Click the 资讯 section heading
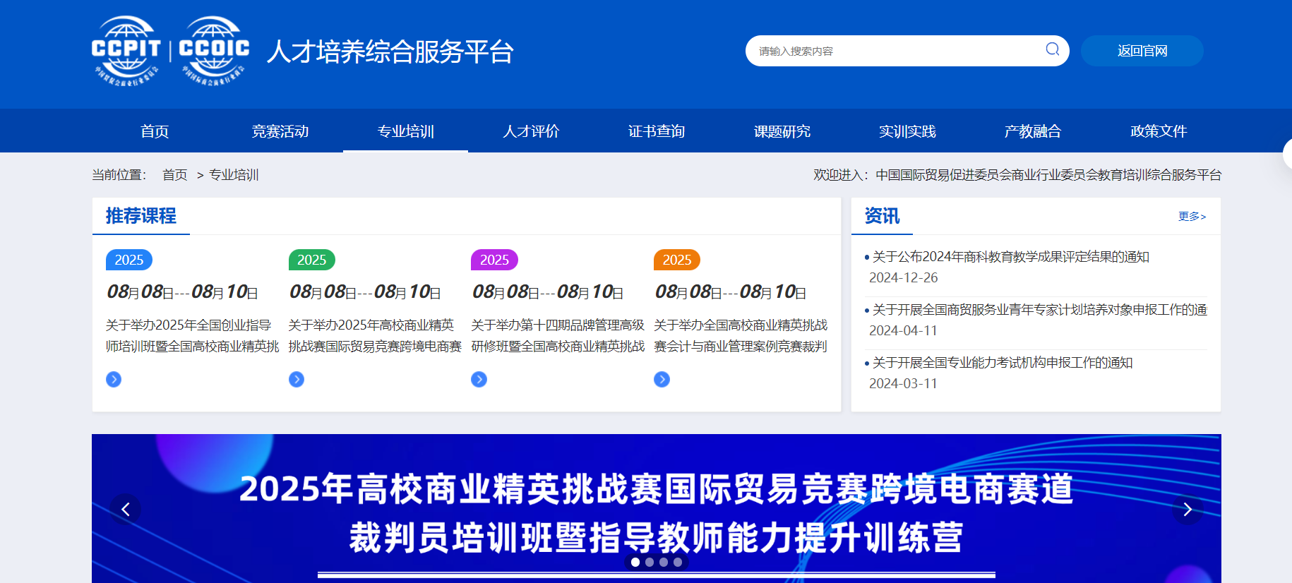This screenshot has height=583, width=1292. click(883, 216)
